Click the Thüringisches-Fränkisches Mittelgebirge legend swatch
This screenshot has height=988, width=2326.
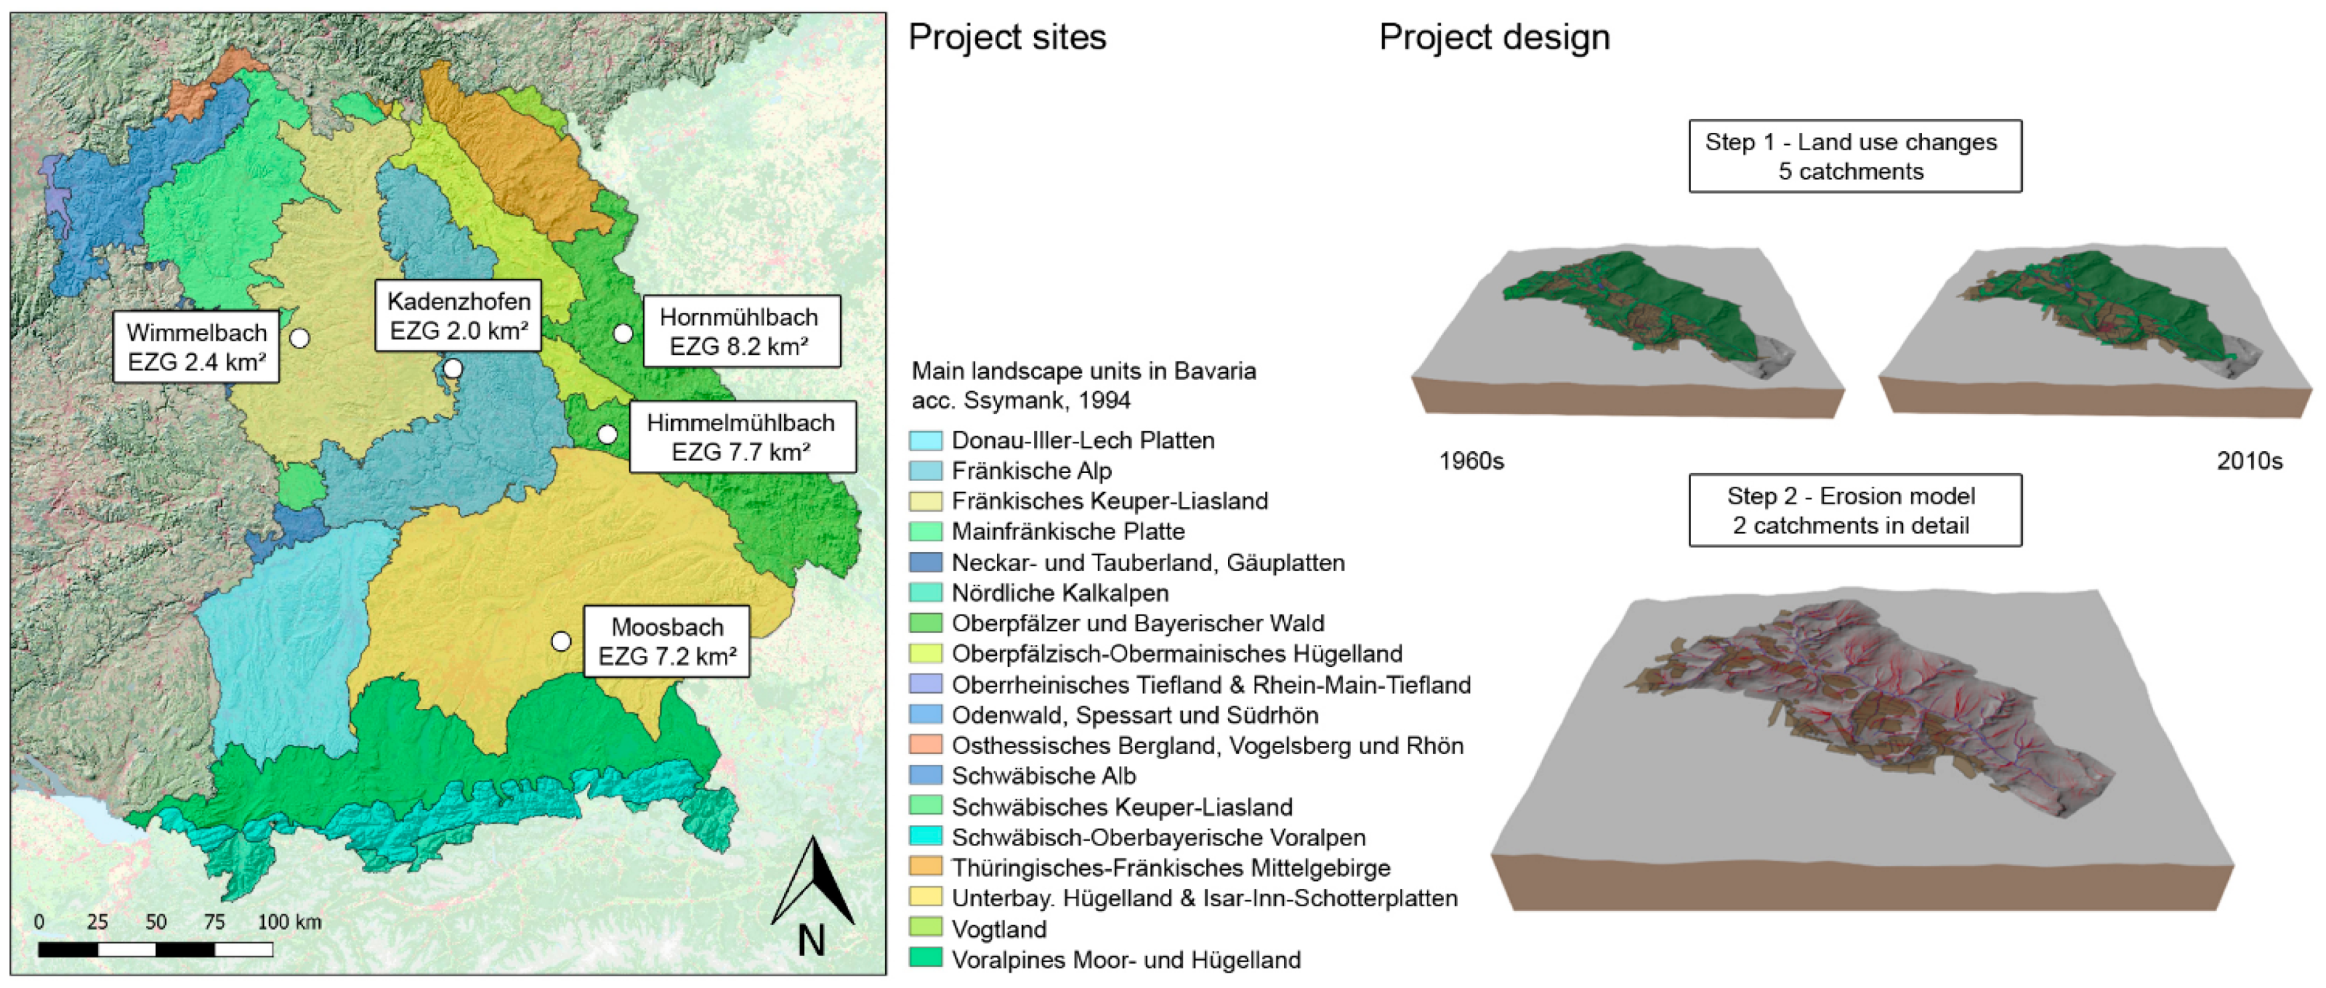pos(926,867)
